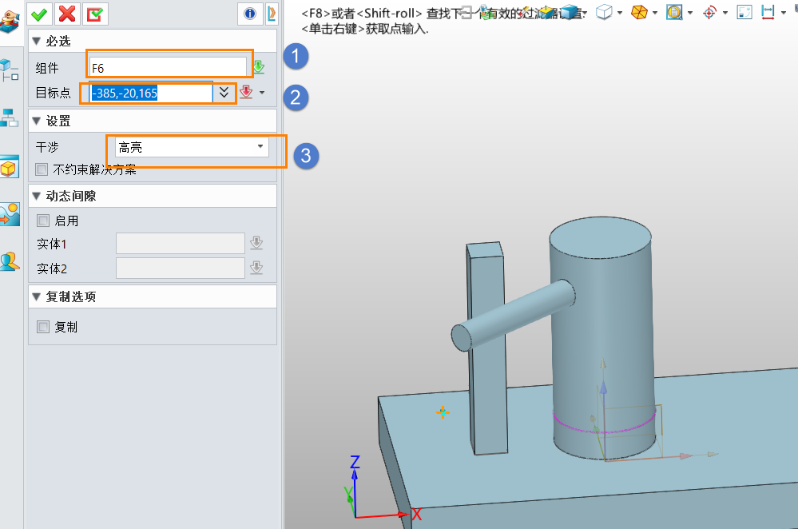Open dropdown arrow next to white cube icon
Viewport: 798px width, 529px height.
coord(620,12)
